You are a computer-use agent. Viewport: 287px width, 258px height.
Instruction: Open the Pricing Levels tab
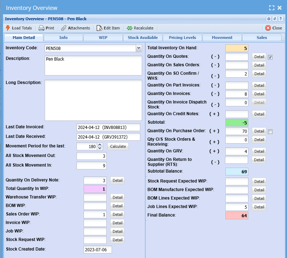point(182,38)
